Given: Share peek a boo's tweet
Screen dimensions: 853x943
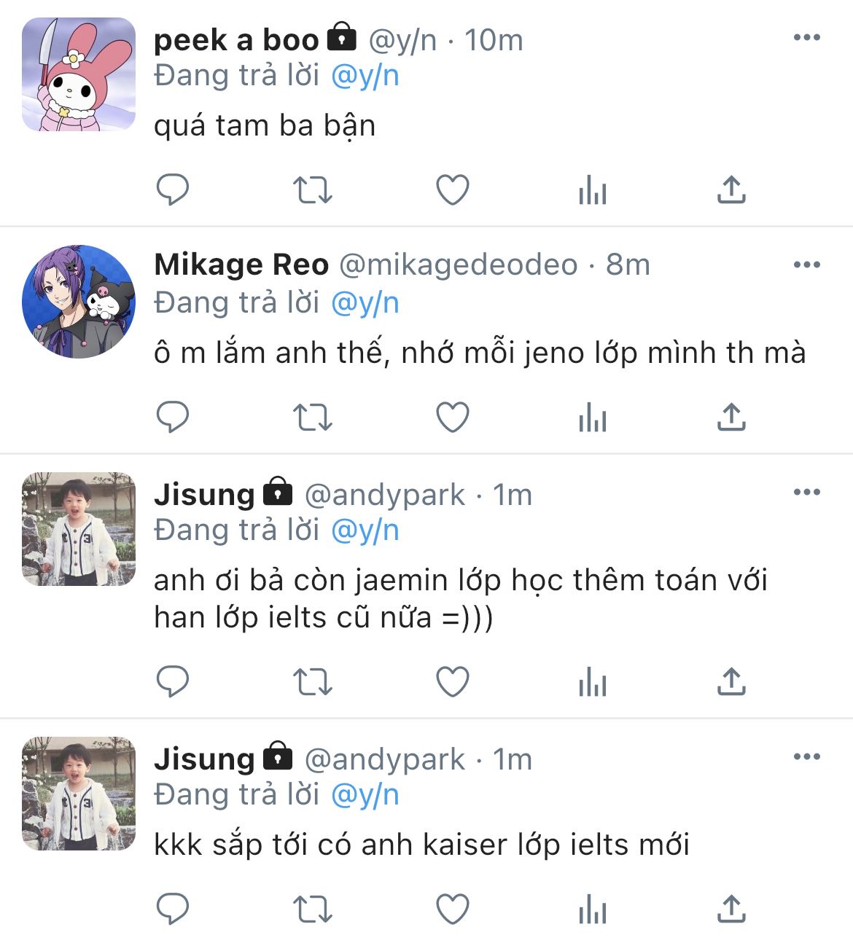Looking at the screenshot, I should click(x=731, y=189).
